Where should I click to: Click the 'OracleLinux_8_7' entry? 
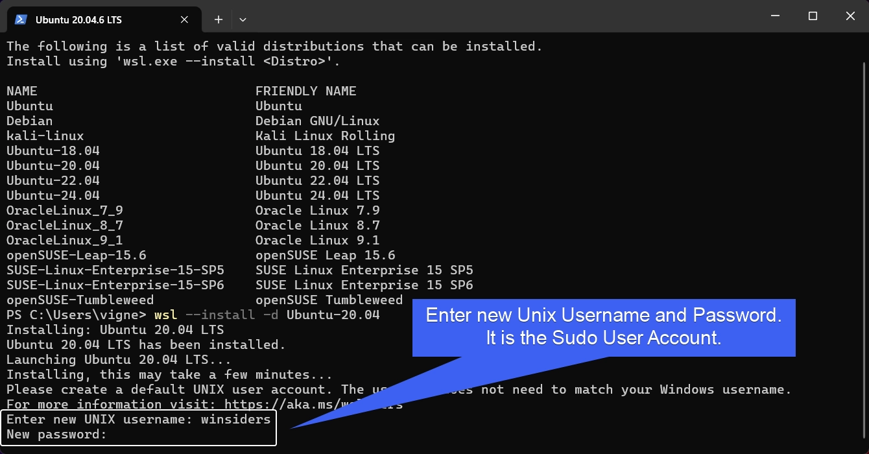coord(65,225)
